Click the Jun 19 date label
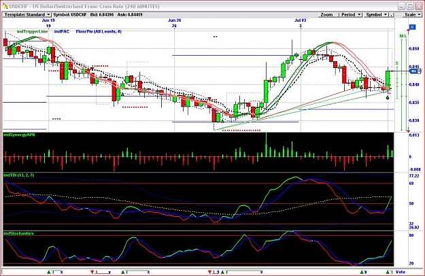This screenshot has width=425, height=276. (x=48, y=20)
